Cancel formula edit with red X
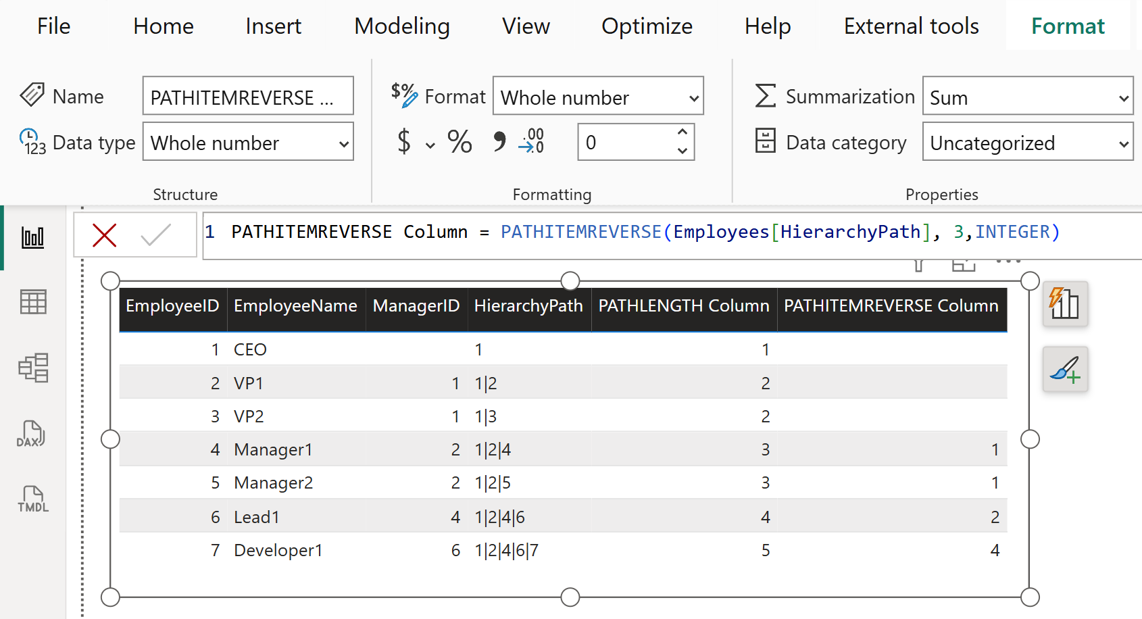 (x=104, y=235)
